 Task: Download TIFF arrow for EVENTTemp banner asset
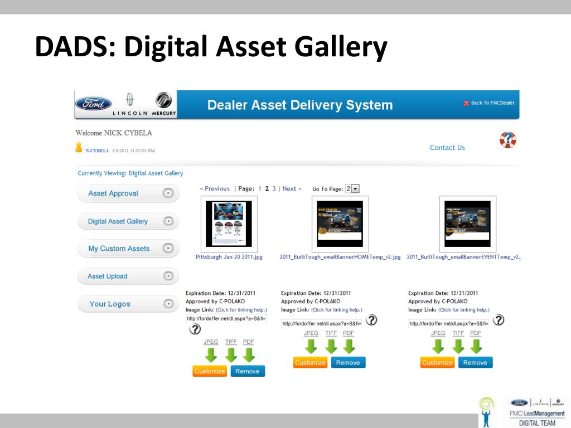pyautogui.click(x=458, y=346)
